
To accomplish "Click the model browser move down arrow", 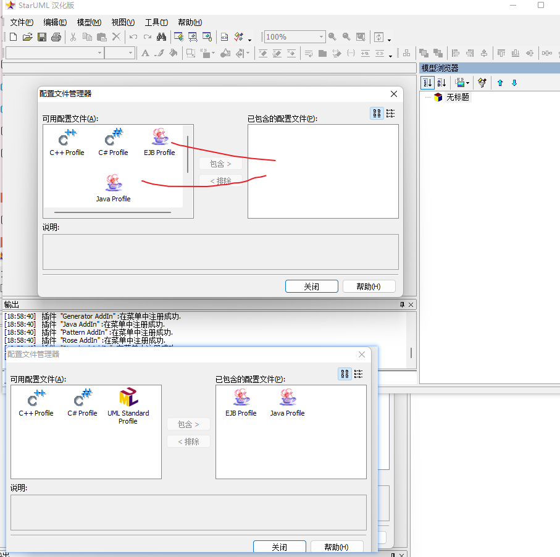I will (514, 83).
